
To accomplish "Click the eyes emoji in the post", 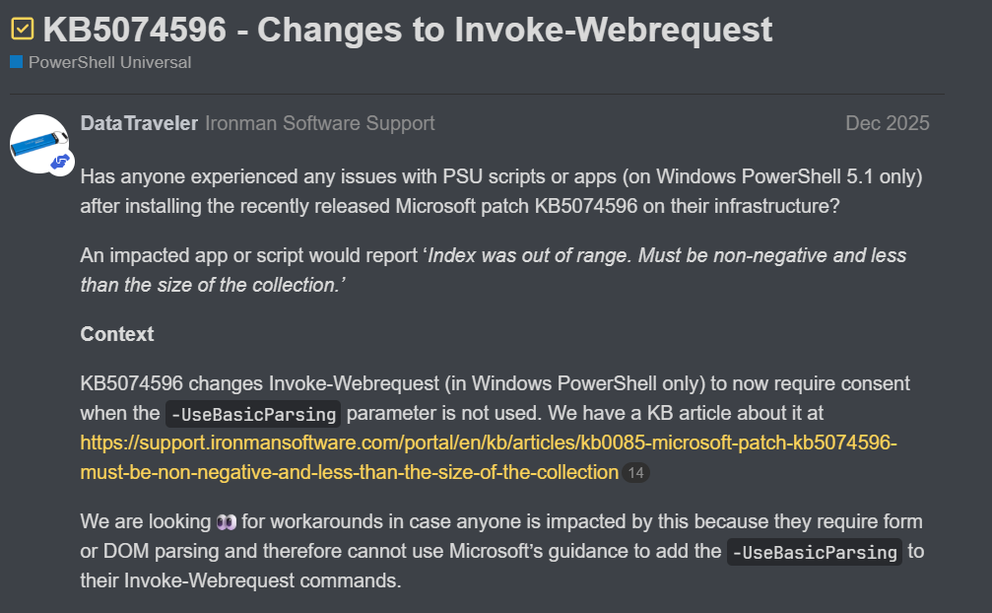I will tap(228, 521).
